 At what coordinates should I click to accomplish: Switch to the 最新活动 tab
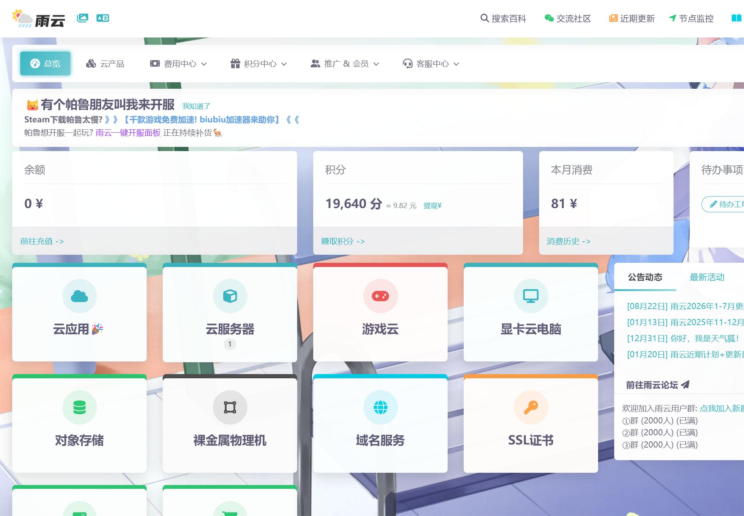click(707, 277)
